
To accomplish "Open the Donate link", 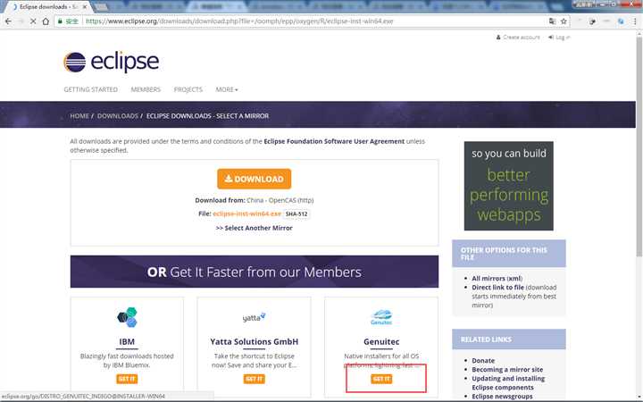I will tap(483, 361).
